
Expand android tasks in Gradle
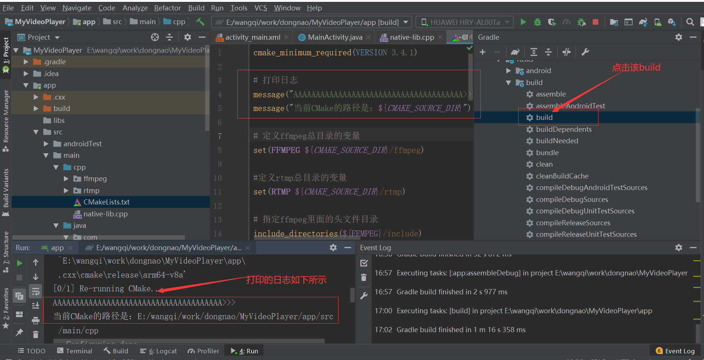point(509,71)
